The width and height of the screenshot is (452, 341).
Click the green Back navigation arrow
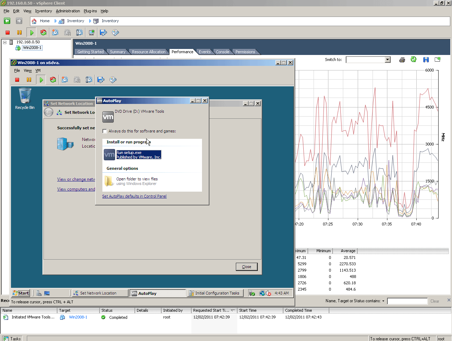tap(7, 21)
